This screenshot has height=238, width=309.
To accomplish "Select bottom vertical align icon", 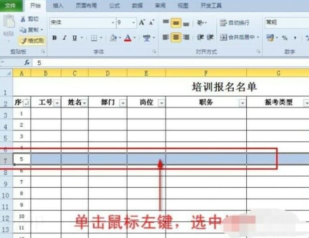I will (186, 23).
